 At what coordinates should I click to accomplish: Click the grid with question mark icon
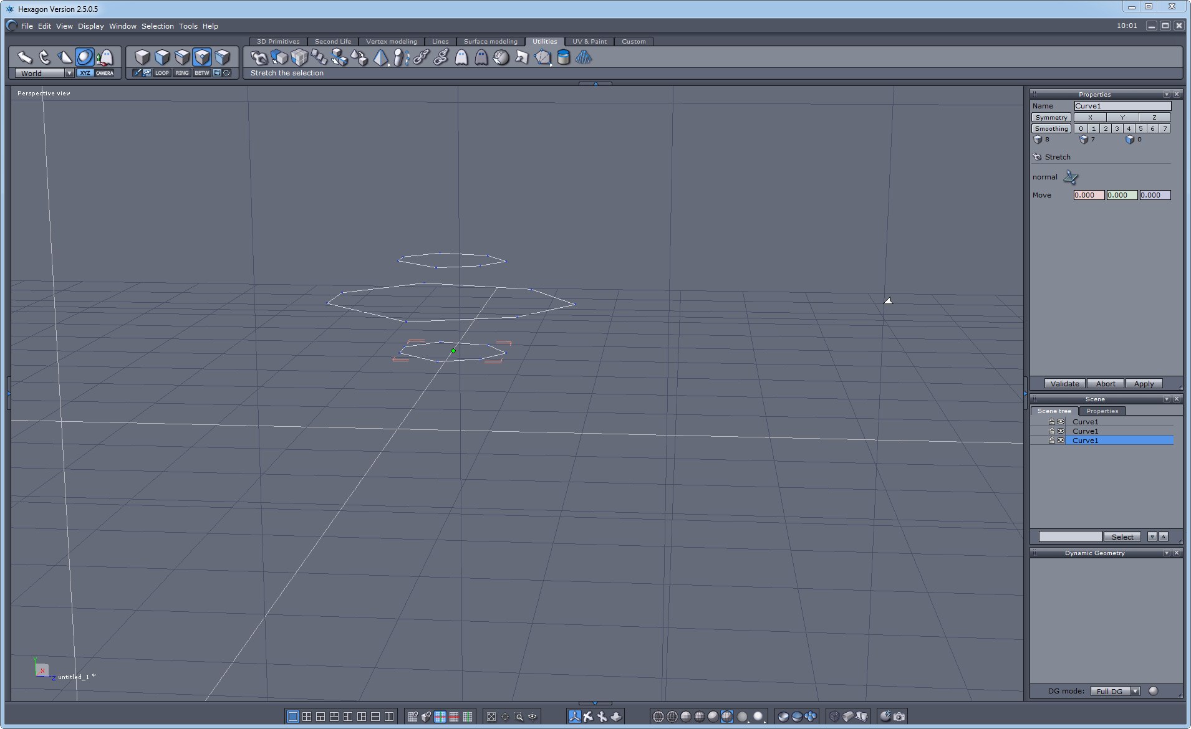[413, 717]
